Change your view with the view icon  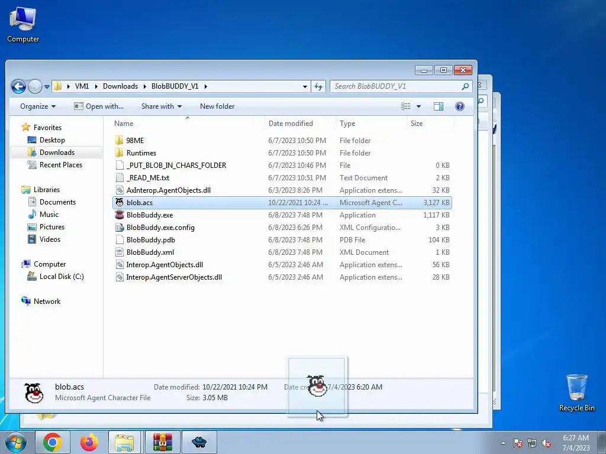406,106
